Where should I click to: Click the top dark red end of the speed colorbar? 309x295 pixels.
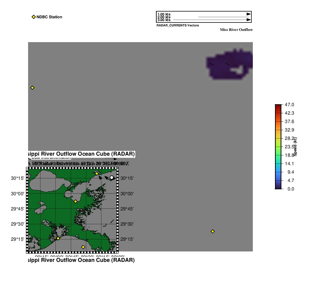coord(278,106)
